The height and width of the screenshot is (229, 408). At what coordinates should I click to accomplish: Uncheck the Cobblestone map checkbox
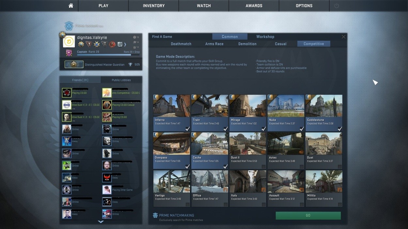[x=340, y=129]
